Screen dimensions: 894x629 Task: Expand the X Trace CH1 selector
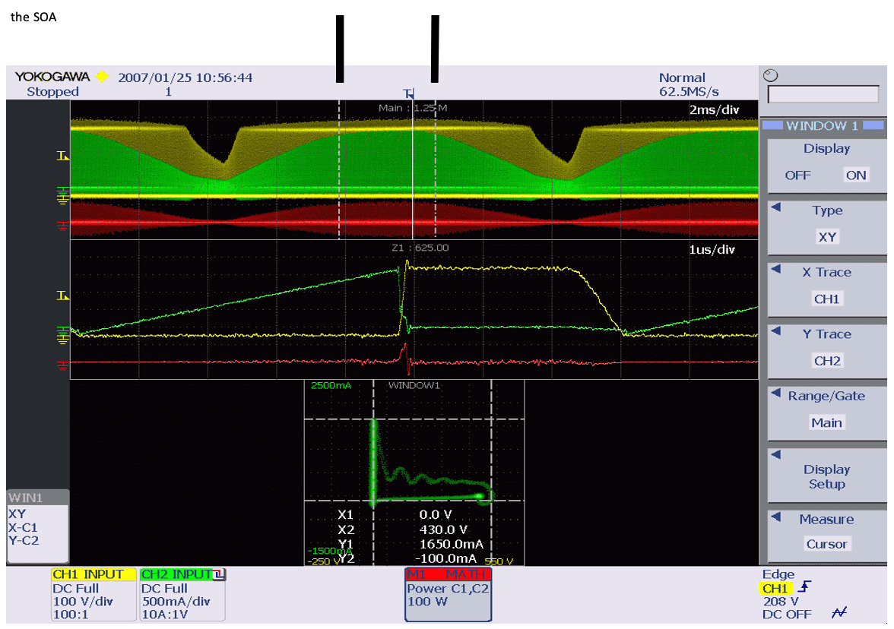[x=826, y=299]
